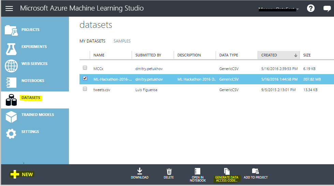This screenshot has height=186, width=334.
Task: Delete the selected dataset
Action: tap(169, 173)
